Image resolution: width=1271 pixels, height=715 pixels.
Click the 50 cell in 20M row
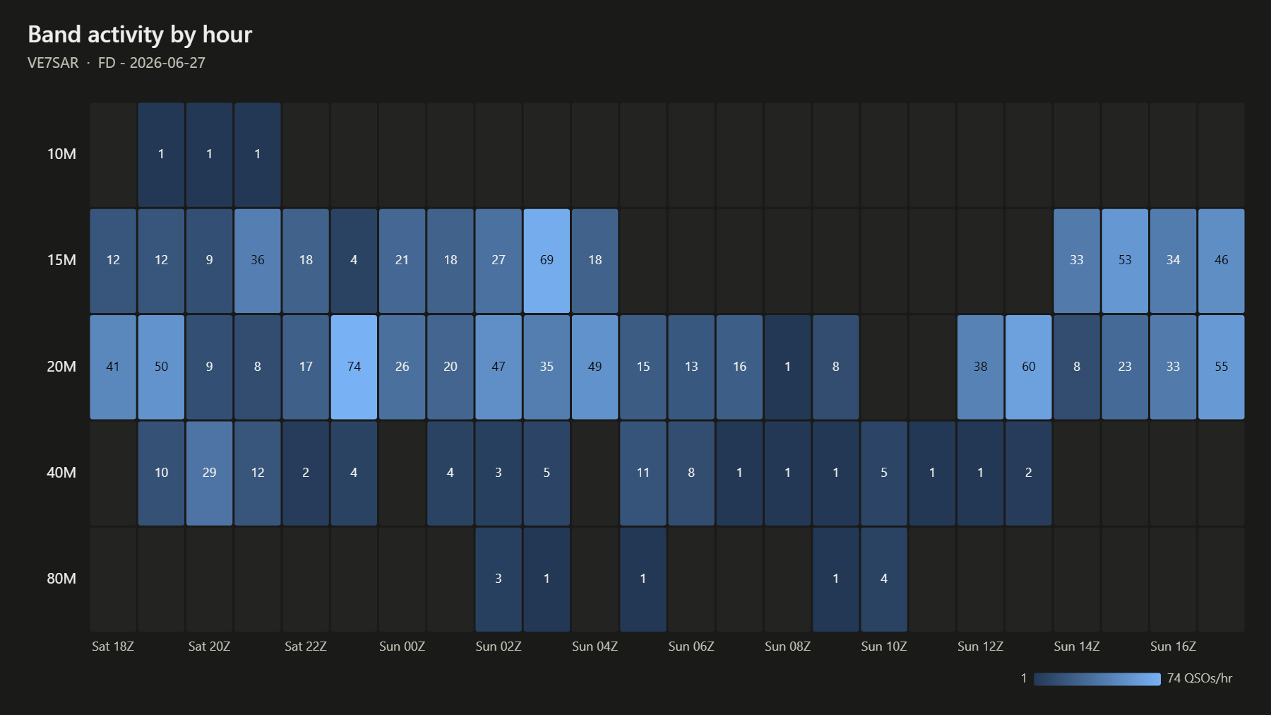pyautogui.click(x=161, y=367)
